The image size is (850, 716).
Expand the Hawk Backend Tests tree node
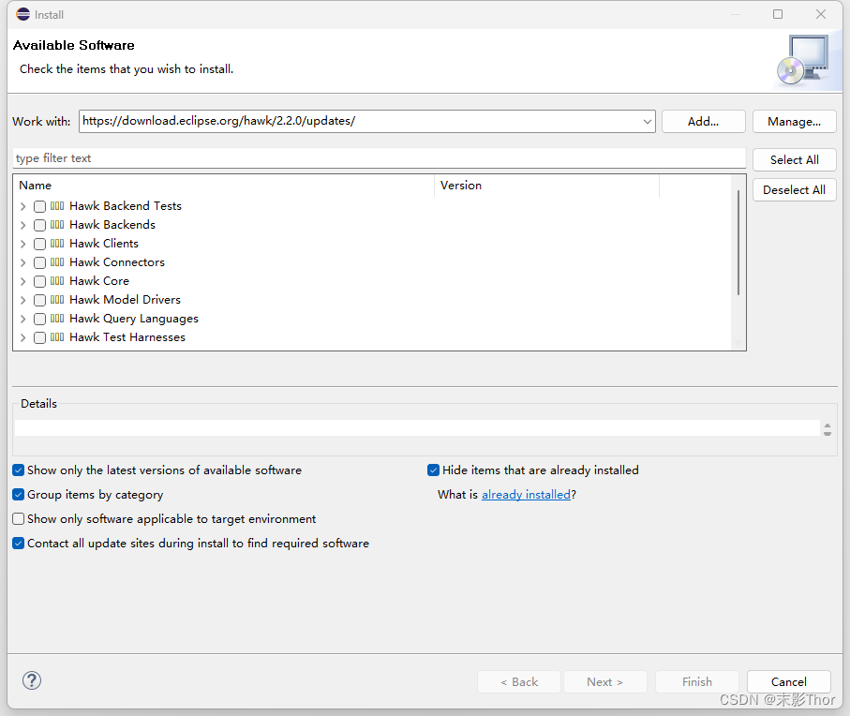click(x=22, y=206)
